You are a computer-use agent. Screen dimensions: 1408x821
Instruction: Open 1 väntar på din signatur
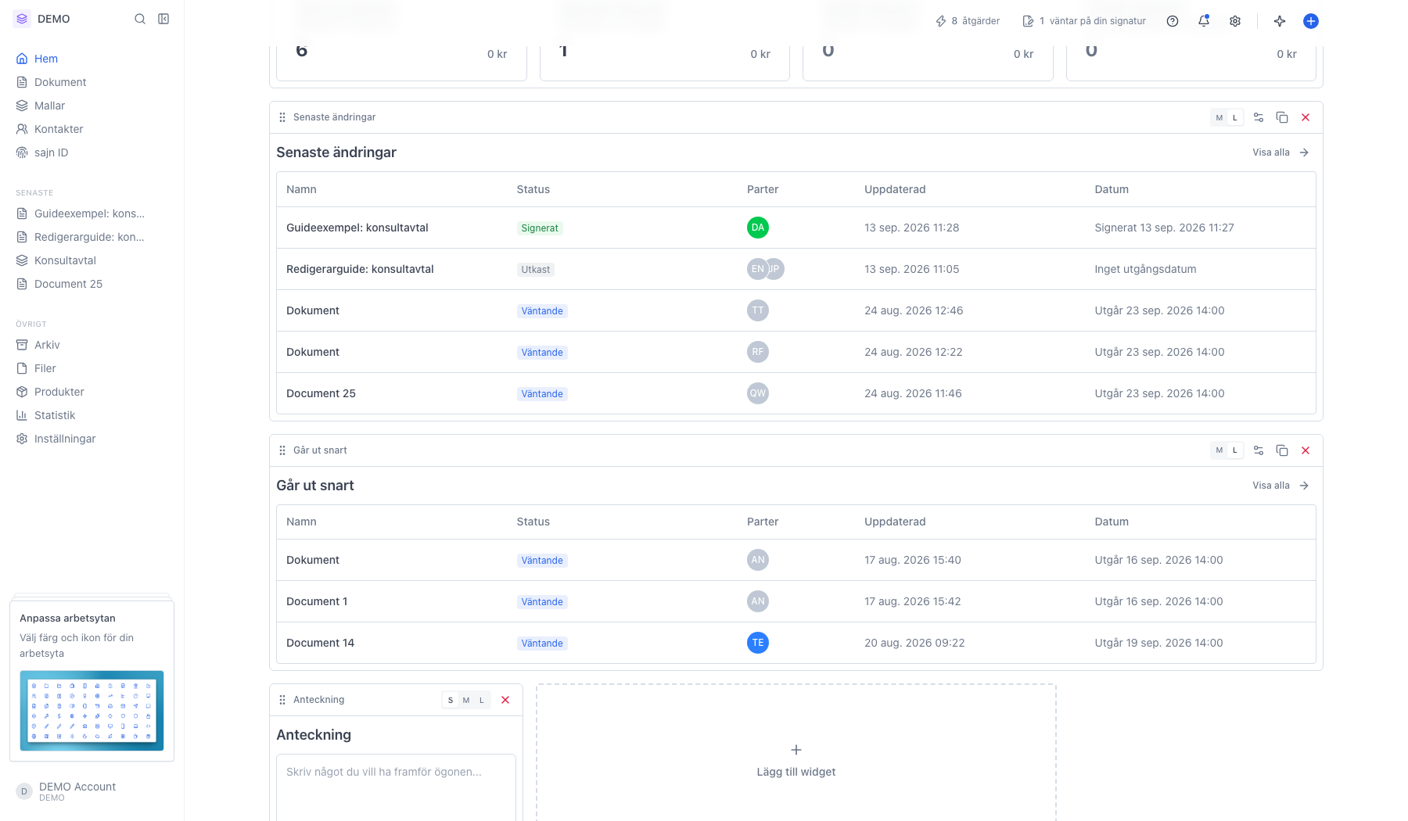(1084, 21)
